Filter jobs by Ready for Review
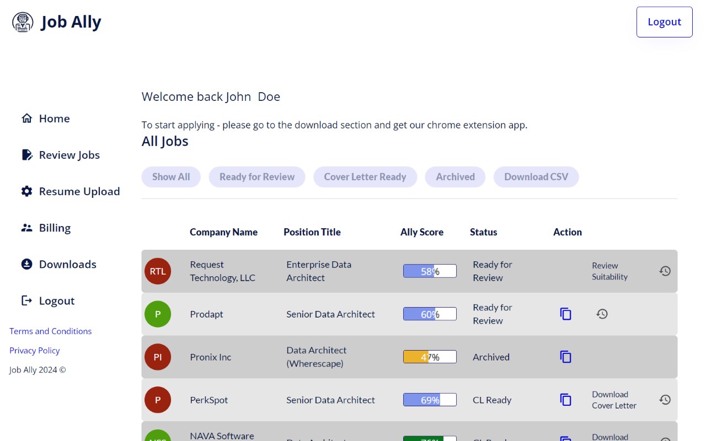The width and height of the screenshot is (706, 441). point(257,177)
